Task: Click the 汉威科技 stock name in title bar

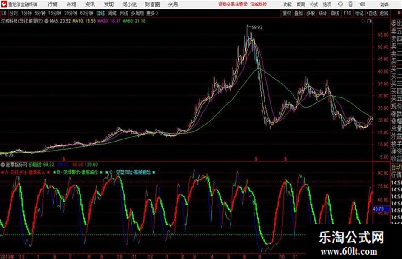Action: (259, 4)
